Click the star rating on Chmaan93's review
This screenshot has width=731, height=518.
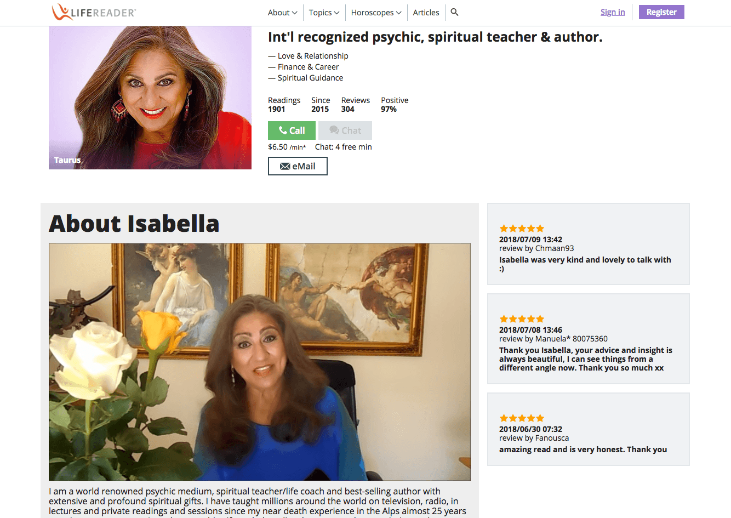pos(522,229)
